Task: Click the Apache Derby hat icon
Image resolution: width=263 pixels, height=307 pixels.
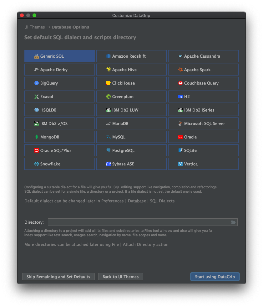Action: coord(37,70)
